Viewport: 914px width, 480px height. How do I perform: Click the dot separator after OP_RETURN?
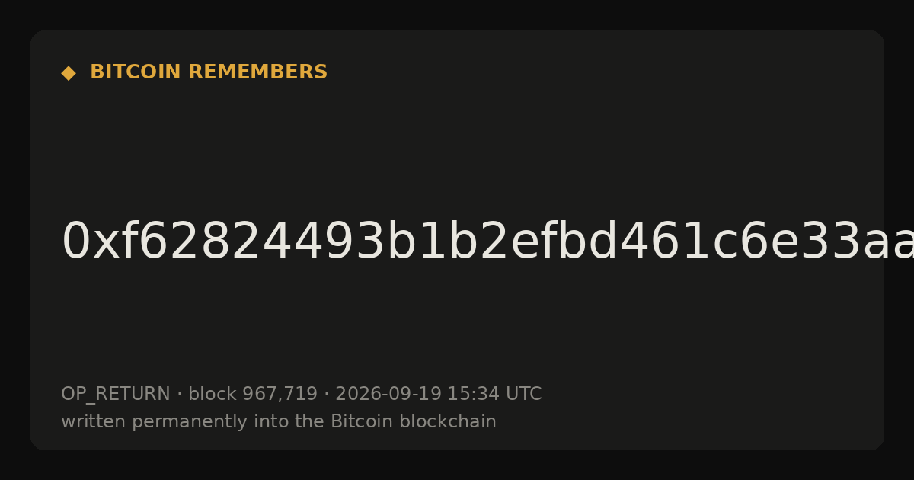click(x=180, y=395)
